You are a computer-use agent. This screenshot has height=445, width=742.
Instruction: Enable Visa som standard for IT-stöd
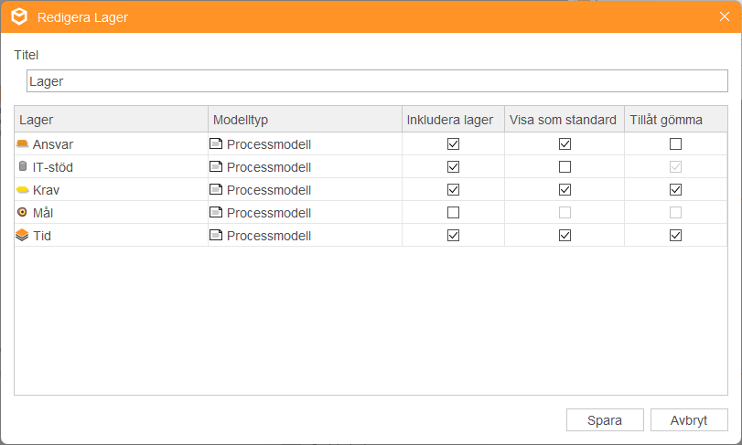point(565,166)
